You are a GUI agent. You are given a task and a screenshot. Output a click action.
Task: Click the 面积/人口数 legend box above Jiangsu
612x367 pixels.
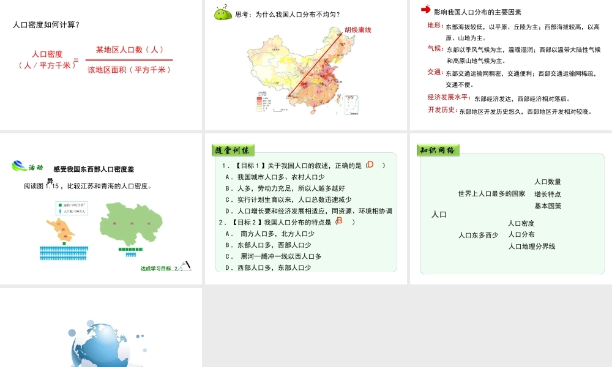click(72, 208)
